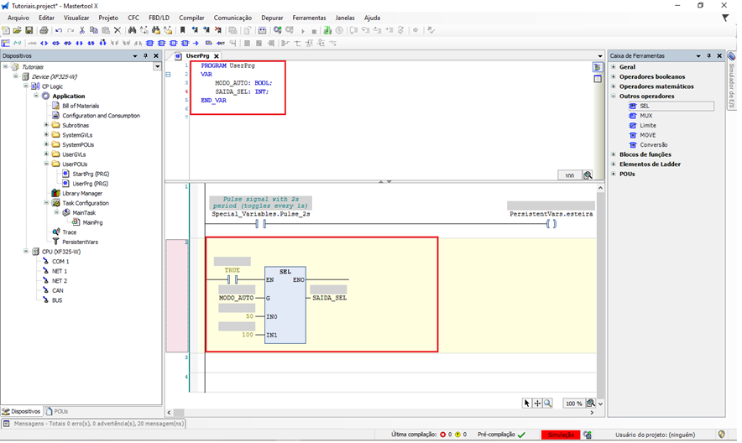Open the Library Manager node

[x=81, y=193]
